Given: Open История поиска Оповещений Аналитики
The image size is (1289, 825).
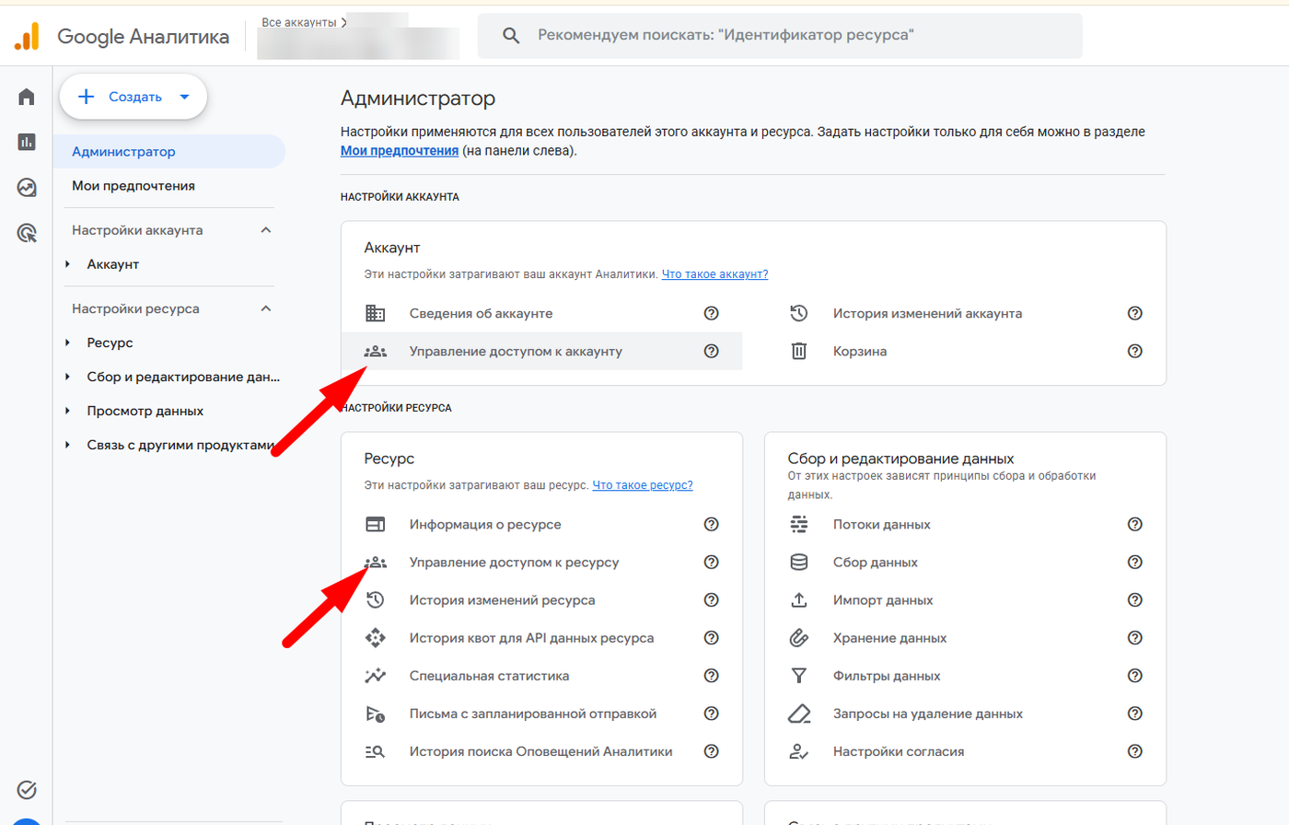Looking at the screenshot, I should coord(541,751).
